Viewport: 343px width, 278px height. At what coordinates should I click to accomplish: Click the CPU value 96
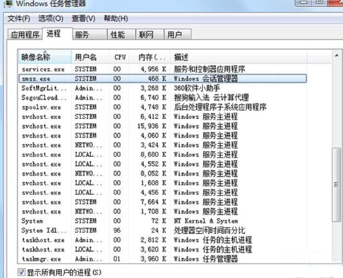[117, 230]
